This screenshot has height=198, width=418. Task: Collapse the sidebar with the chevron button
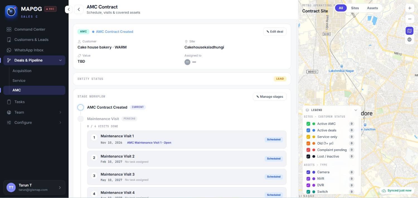click(69, 9)
